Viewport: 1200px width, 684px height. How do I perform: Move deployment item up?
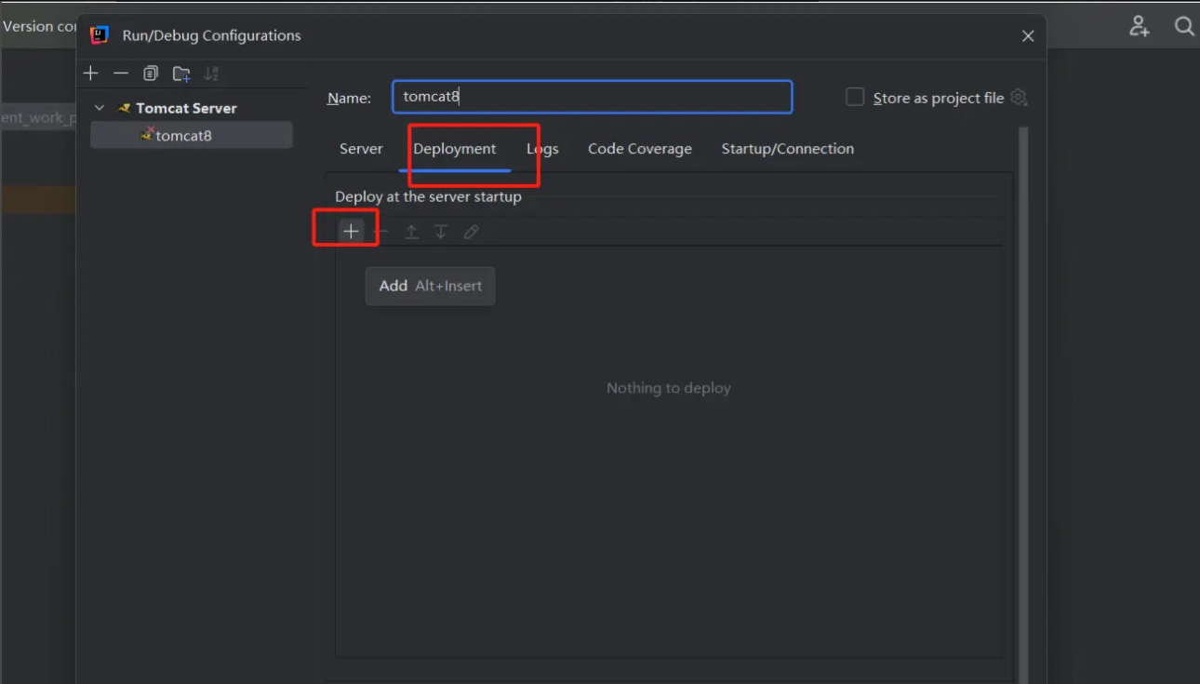point(411,232)
